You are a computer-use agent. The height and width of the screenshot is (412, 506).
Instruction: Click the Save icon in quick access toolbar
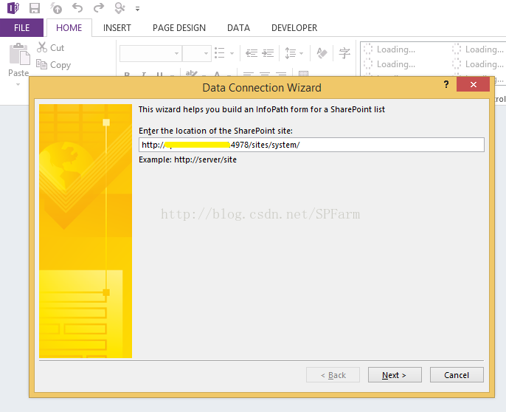pos(35,8)
